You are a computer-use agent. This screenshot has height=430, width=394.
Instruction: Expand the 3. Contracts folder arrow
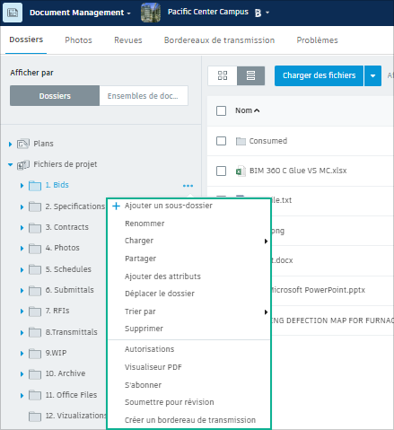[22, 228]
